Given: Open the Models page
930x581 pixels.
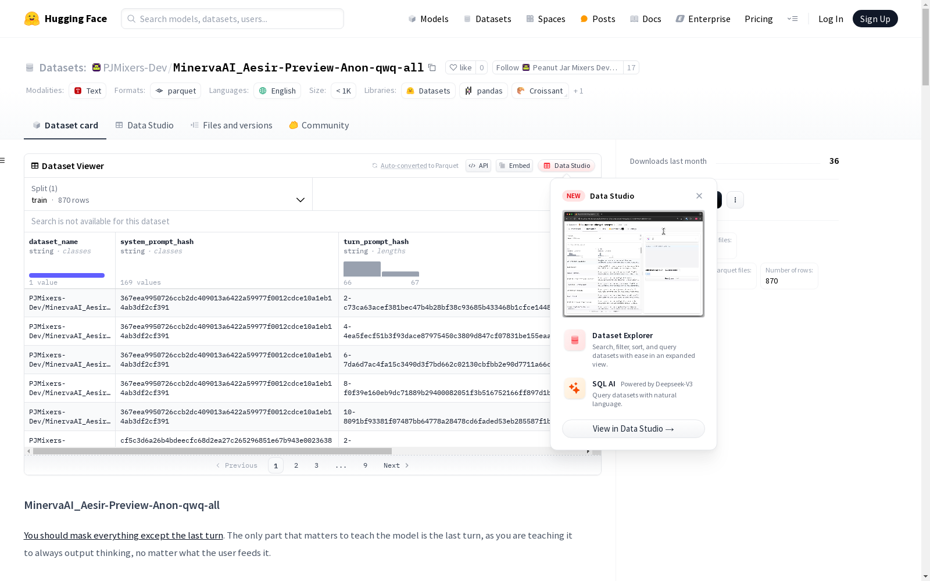Looking at the screenshot, I should (x=428, y=19).
